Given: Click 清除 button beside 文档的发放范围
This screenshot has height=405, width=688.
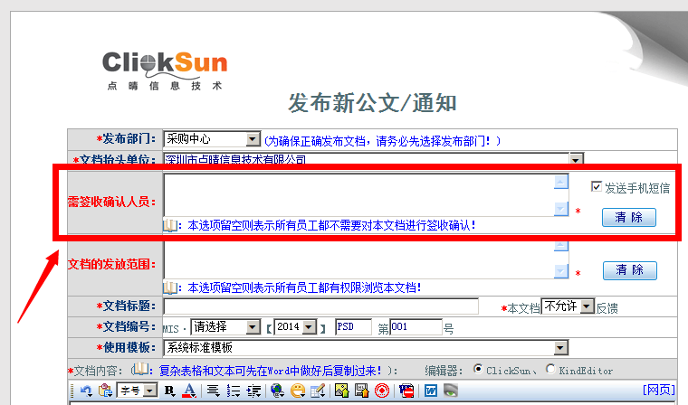Looking at the screenshot, I should pos(629,270).
